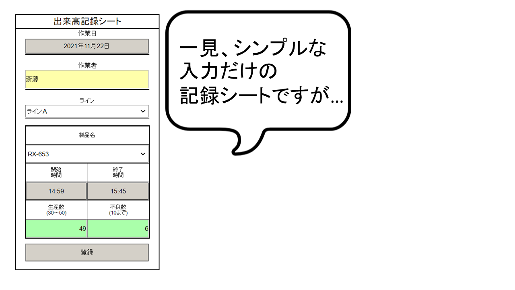Click the 製品名 header cell
The height and width of the screenshot is (290, 515).
[x=87, y=135]
